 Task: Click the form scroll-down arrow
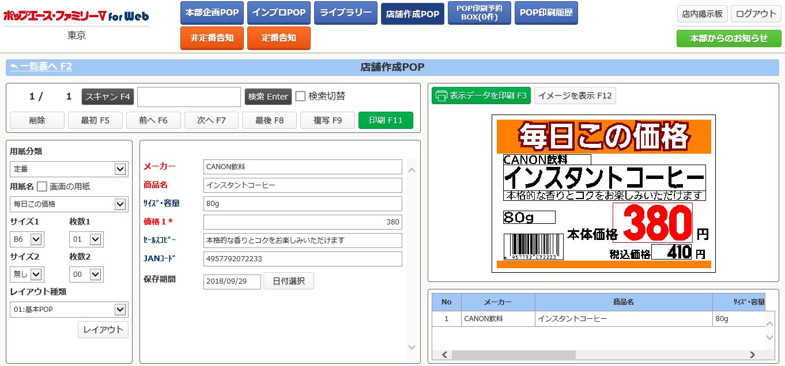pyautogui.click(x=412, y=347)
